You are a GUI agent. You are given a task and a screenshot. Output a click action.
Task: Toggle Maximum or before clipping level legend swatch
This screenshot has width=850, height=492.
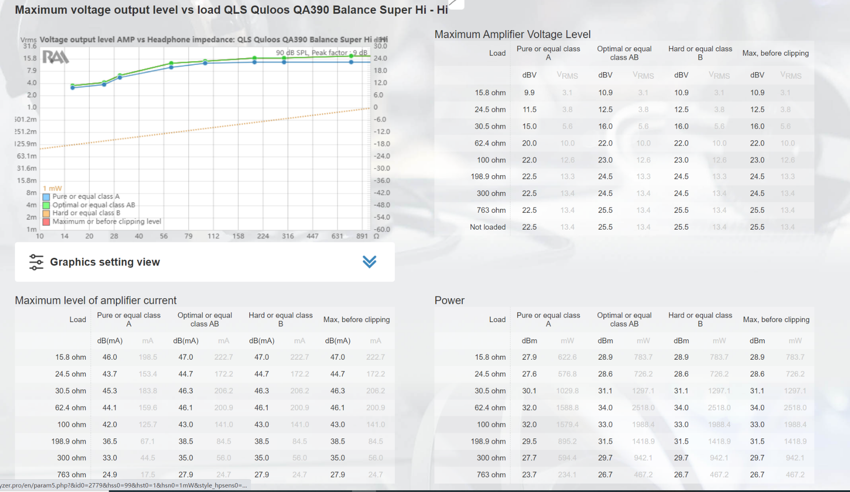(x=46, y=222)
